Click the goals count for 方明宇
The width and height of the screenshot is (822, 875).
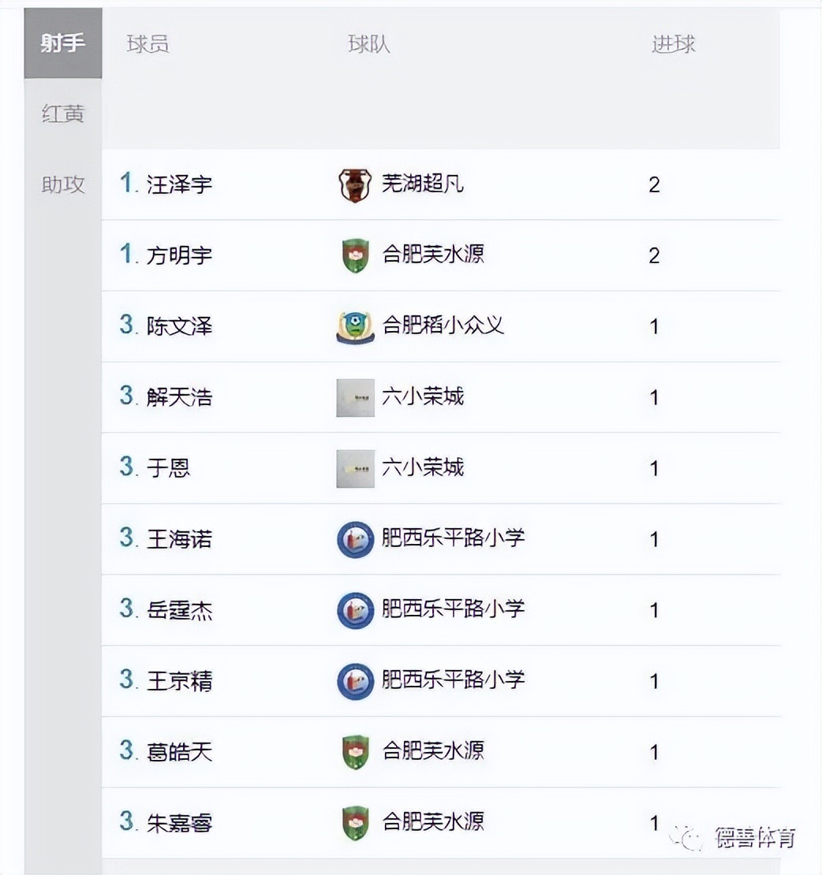[654, 255]
